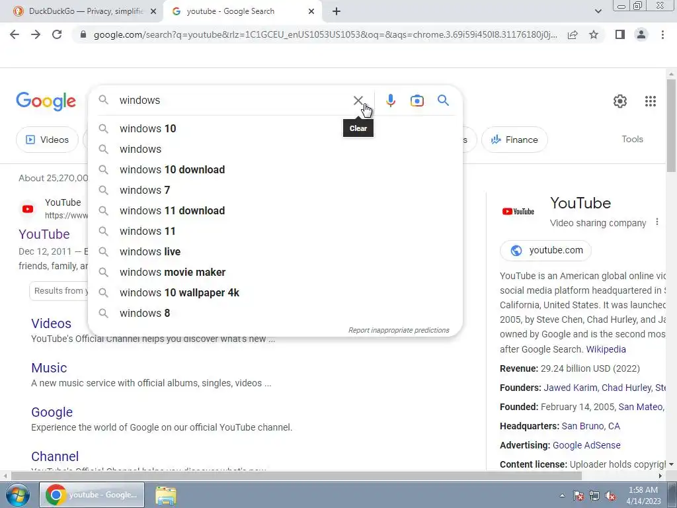Open File Explorer from taskbar

[166, 495]
